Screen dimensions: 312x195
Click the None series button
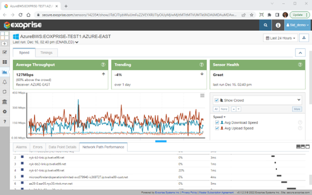(224, 109)
